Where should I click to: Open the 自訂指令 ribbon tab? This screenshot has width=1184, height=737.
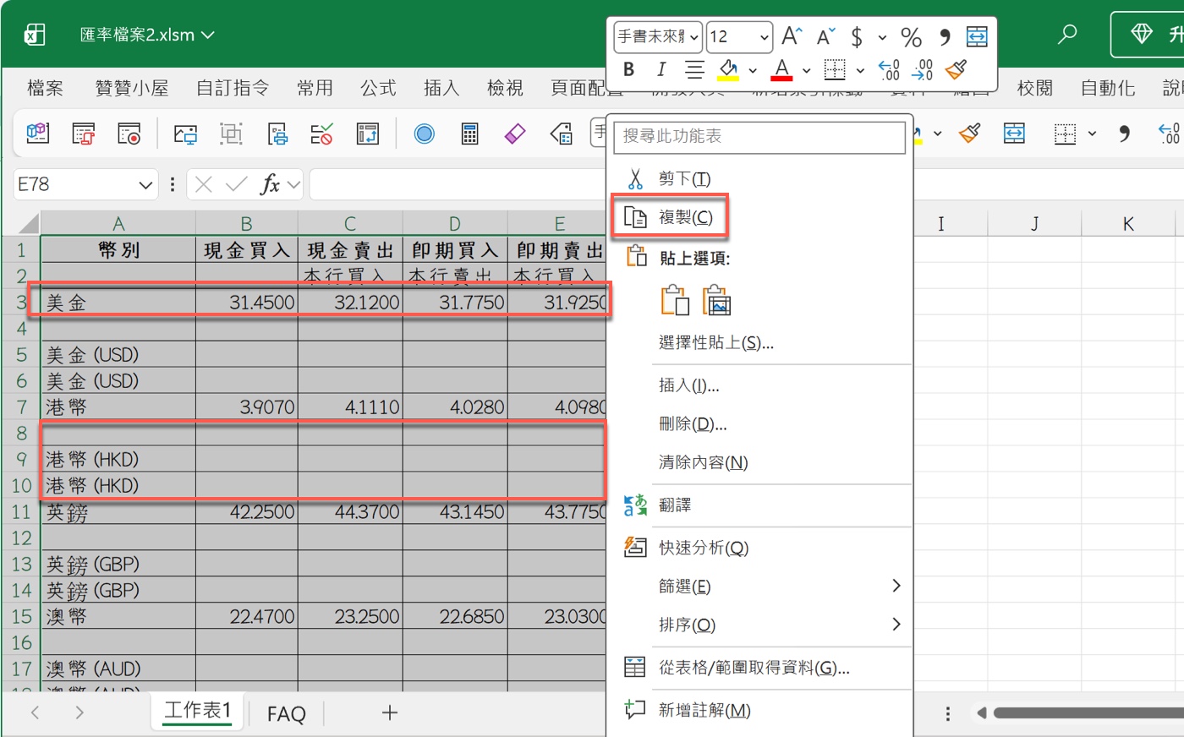(x=233, y=88)
